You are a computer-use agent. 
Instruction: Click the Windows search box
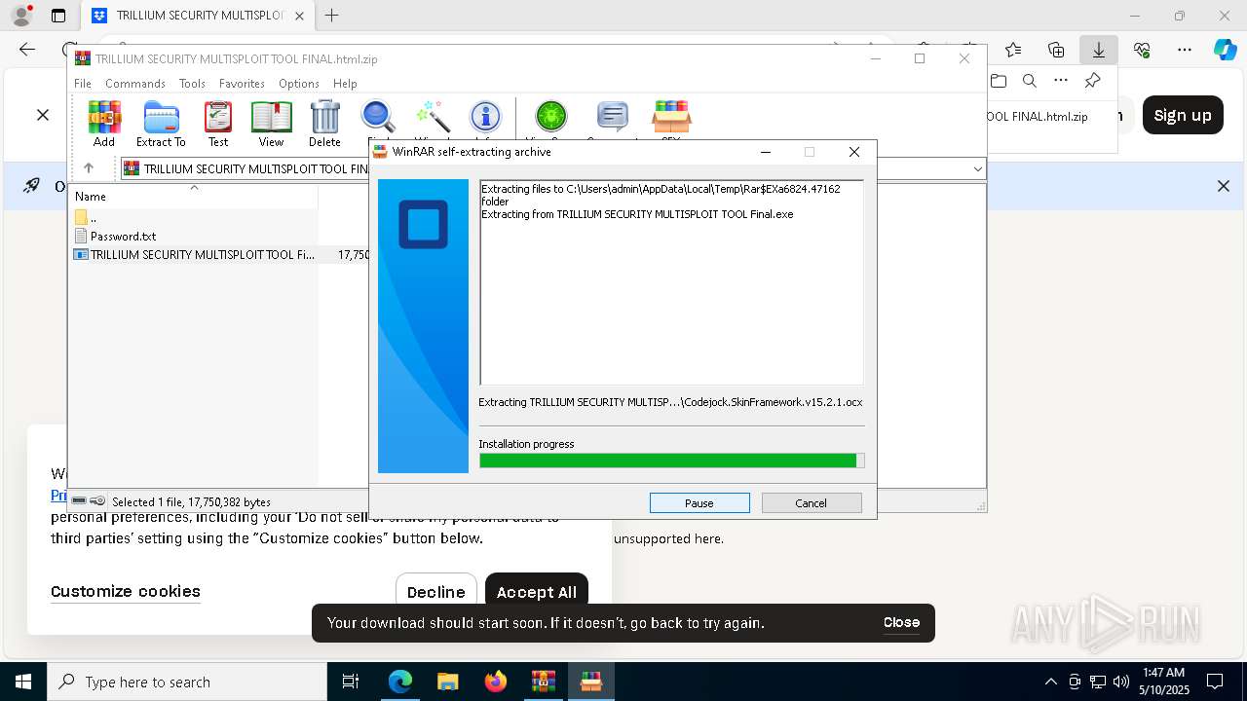187,682
